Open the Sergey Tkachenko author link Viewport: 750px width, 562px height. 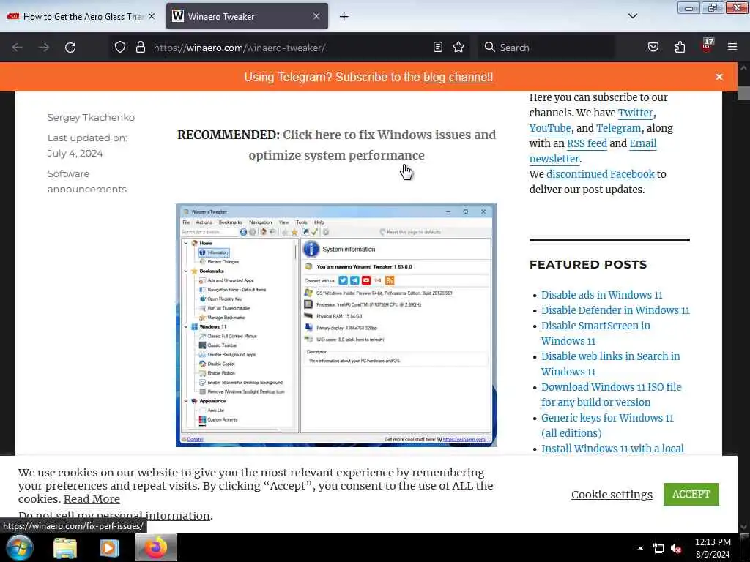[x=91, y=118]
